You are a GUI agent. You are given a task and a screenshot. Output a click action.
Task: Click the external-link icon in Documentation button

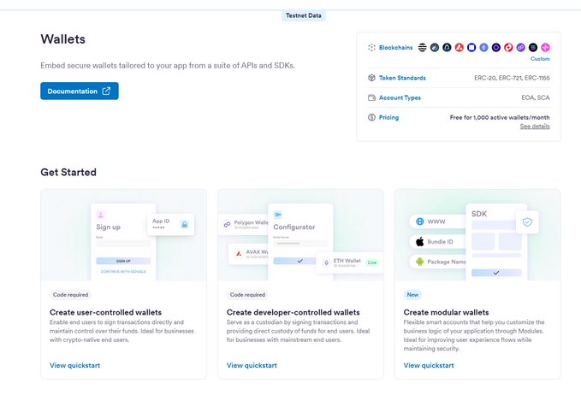(x=106, y=91)
